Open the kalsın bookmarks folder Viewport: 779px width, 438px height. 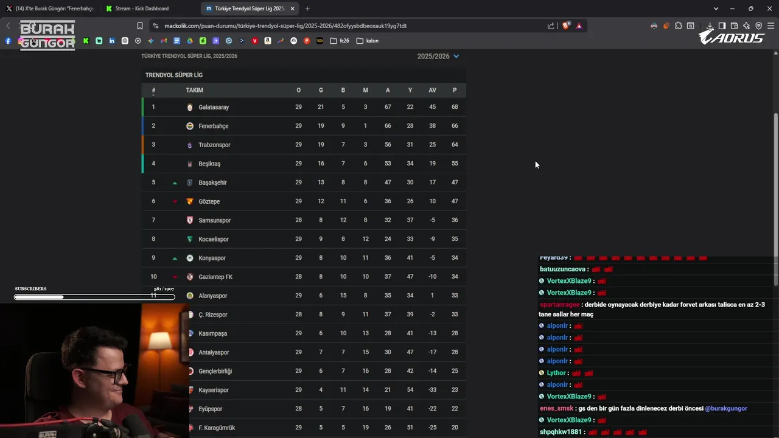click(368, 41)
